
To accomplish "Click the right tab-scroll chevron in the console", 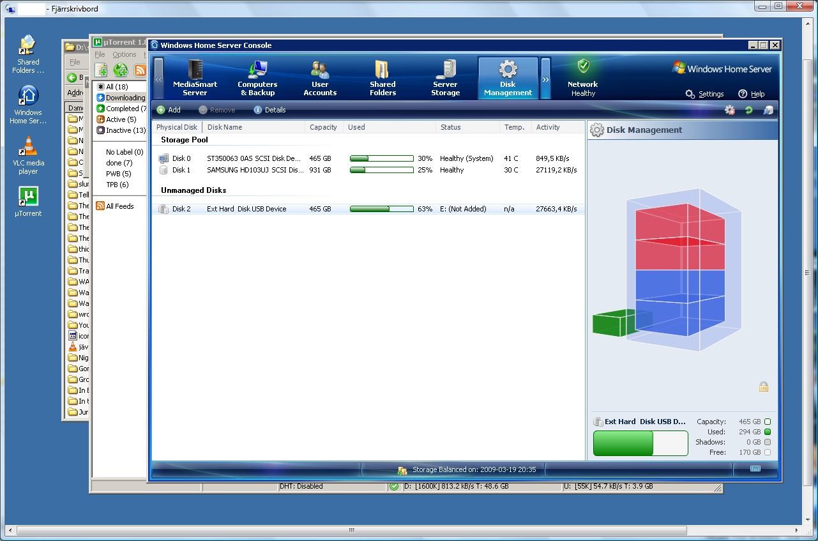I will pos(545,79).
